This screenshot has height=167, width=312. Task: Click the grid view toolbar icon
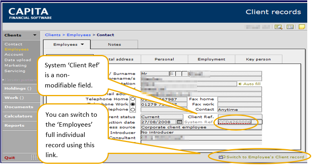tap(290, 27)
